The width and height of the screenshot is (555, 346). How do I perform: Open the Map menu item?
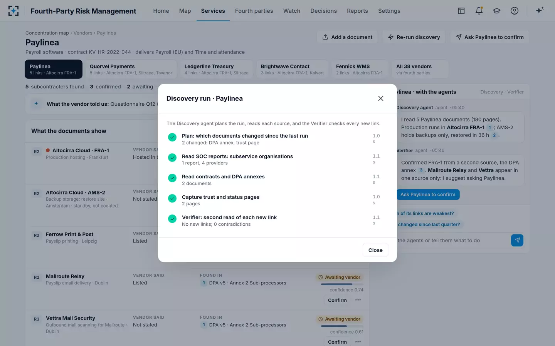tap(185, 11)
